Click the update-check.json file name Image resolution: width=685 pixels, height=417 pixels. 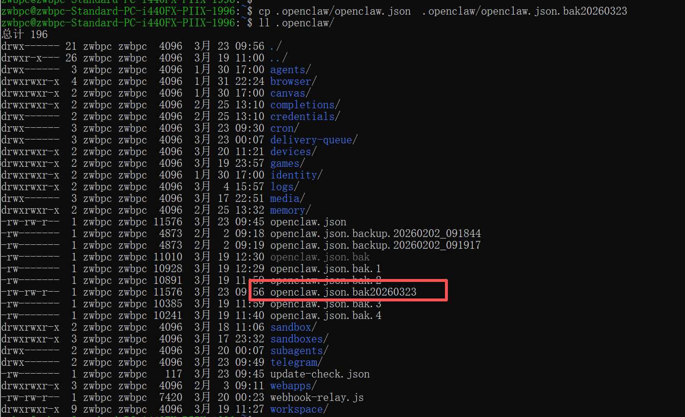tap(320, 374)
